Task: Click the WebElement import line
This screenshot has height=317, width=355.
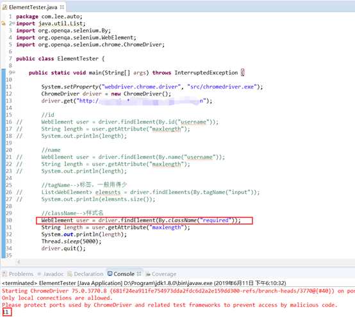Action: click(x=76, y=38)
